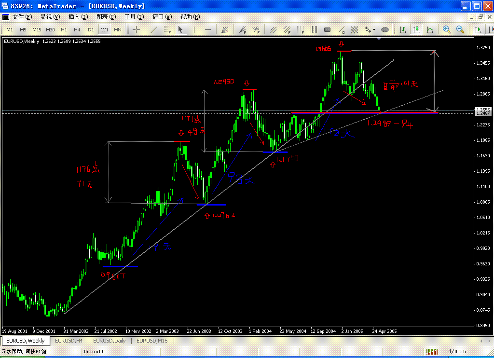Switch to M1 timeframe
494x358 pixels.
(10, 29)
